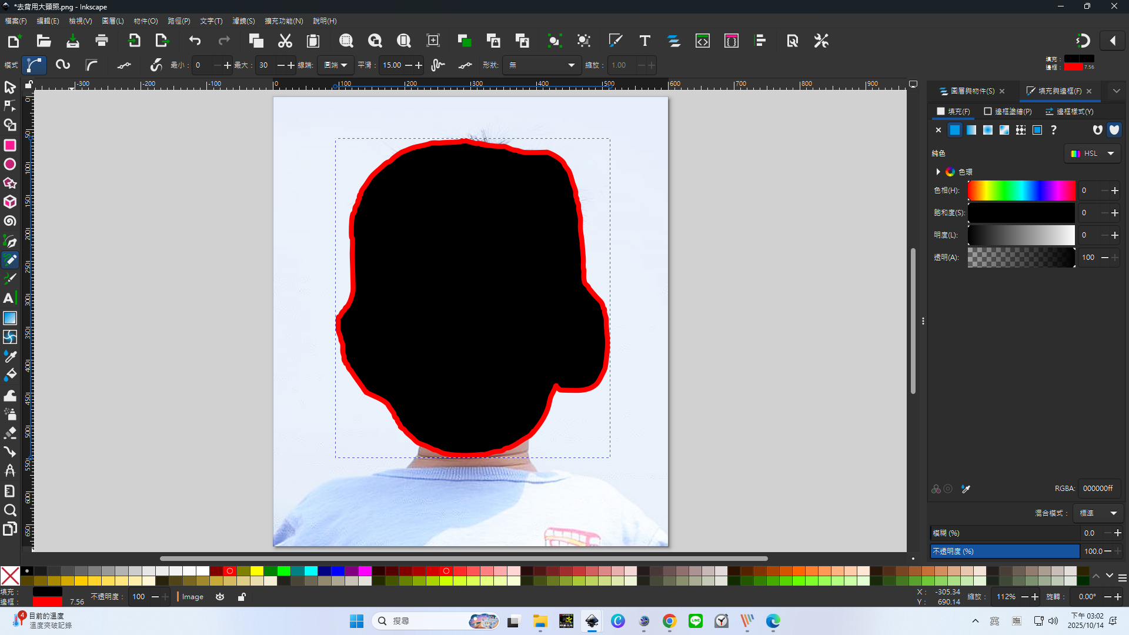Viewport: 1129px width, 635px height.
Task: Expand the 色環 color wheel section
Action: 938,172
